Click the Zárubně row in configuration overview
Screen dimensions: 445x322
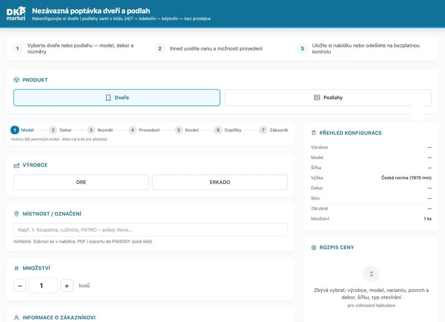tap(371, 208)
